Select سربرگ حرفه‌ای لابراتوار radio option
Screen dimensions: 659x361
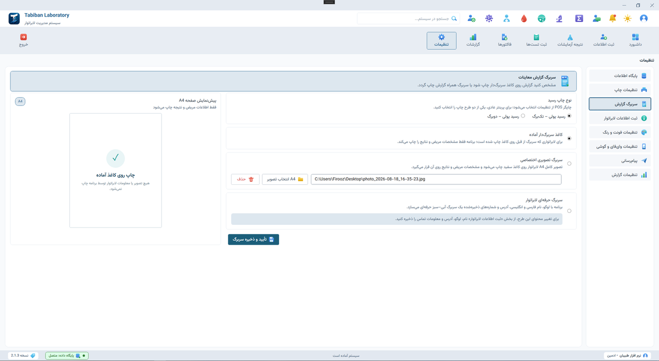pos(568,211)
